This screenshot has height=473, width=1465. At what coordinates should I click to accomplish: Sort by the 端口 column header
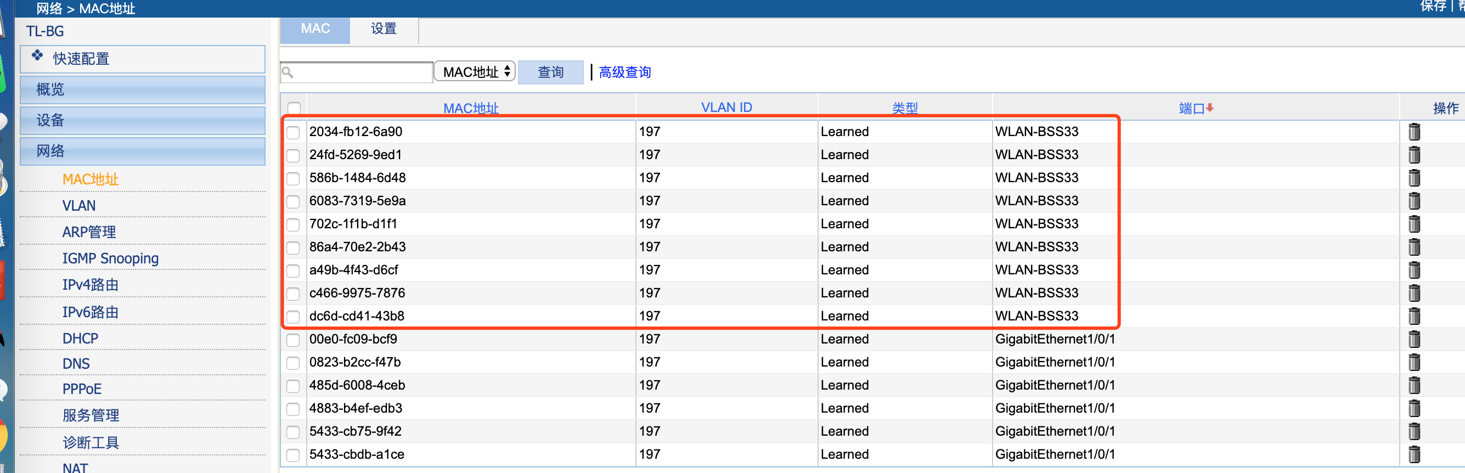click(x=1191, y=108)
